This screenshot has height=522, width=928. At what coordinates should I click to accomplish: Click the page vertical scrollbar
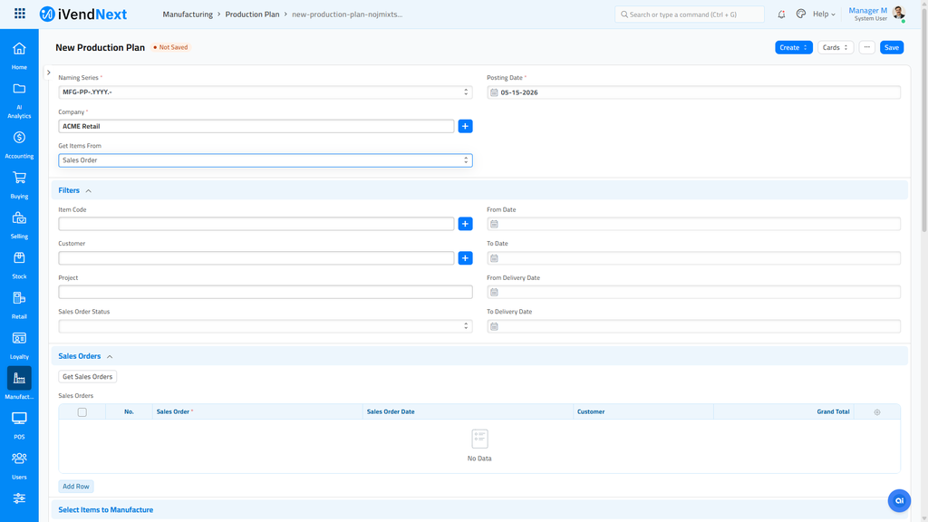(x=924, y=119)
